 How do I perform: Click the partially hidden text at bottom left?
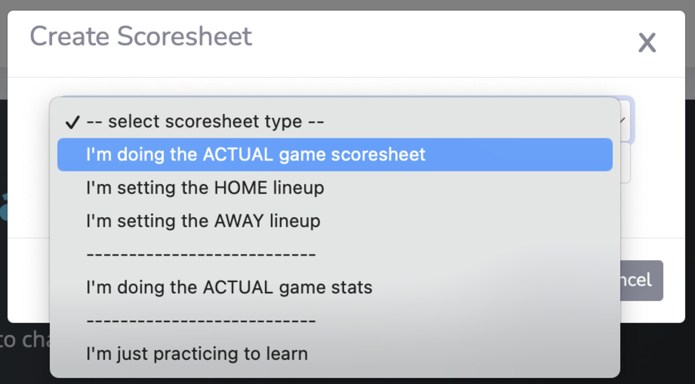(24, 339)
